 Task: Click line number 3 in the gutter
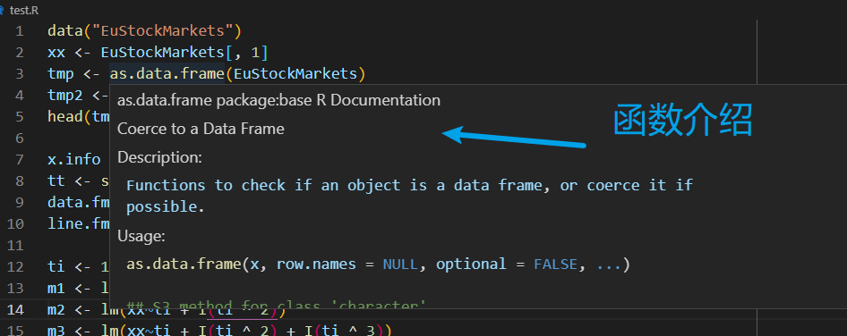(20, 74)
